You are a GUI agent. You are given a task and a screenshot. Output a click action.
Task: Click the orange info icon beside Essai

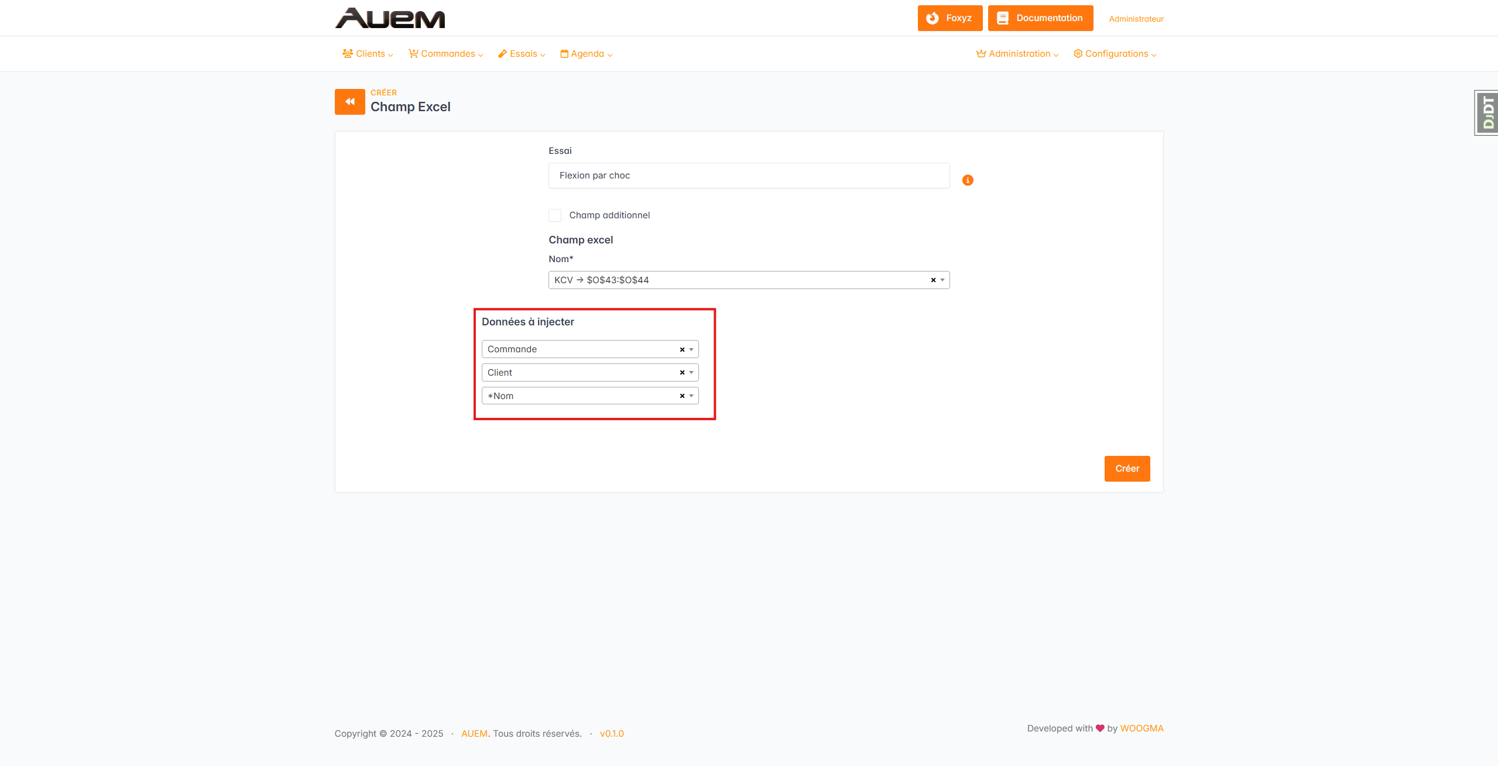968,180
